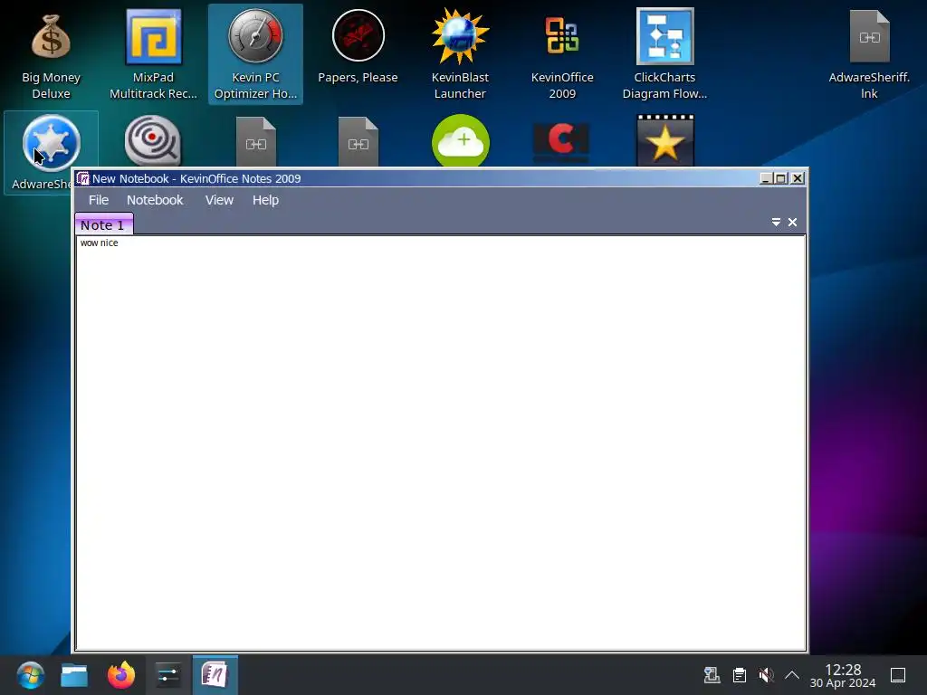Open the network tray icon
The height and width of the screenshot is (695, 927).
coord(712,675)
